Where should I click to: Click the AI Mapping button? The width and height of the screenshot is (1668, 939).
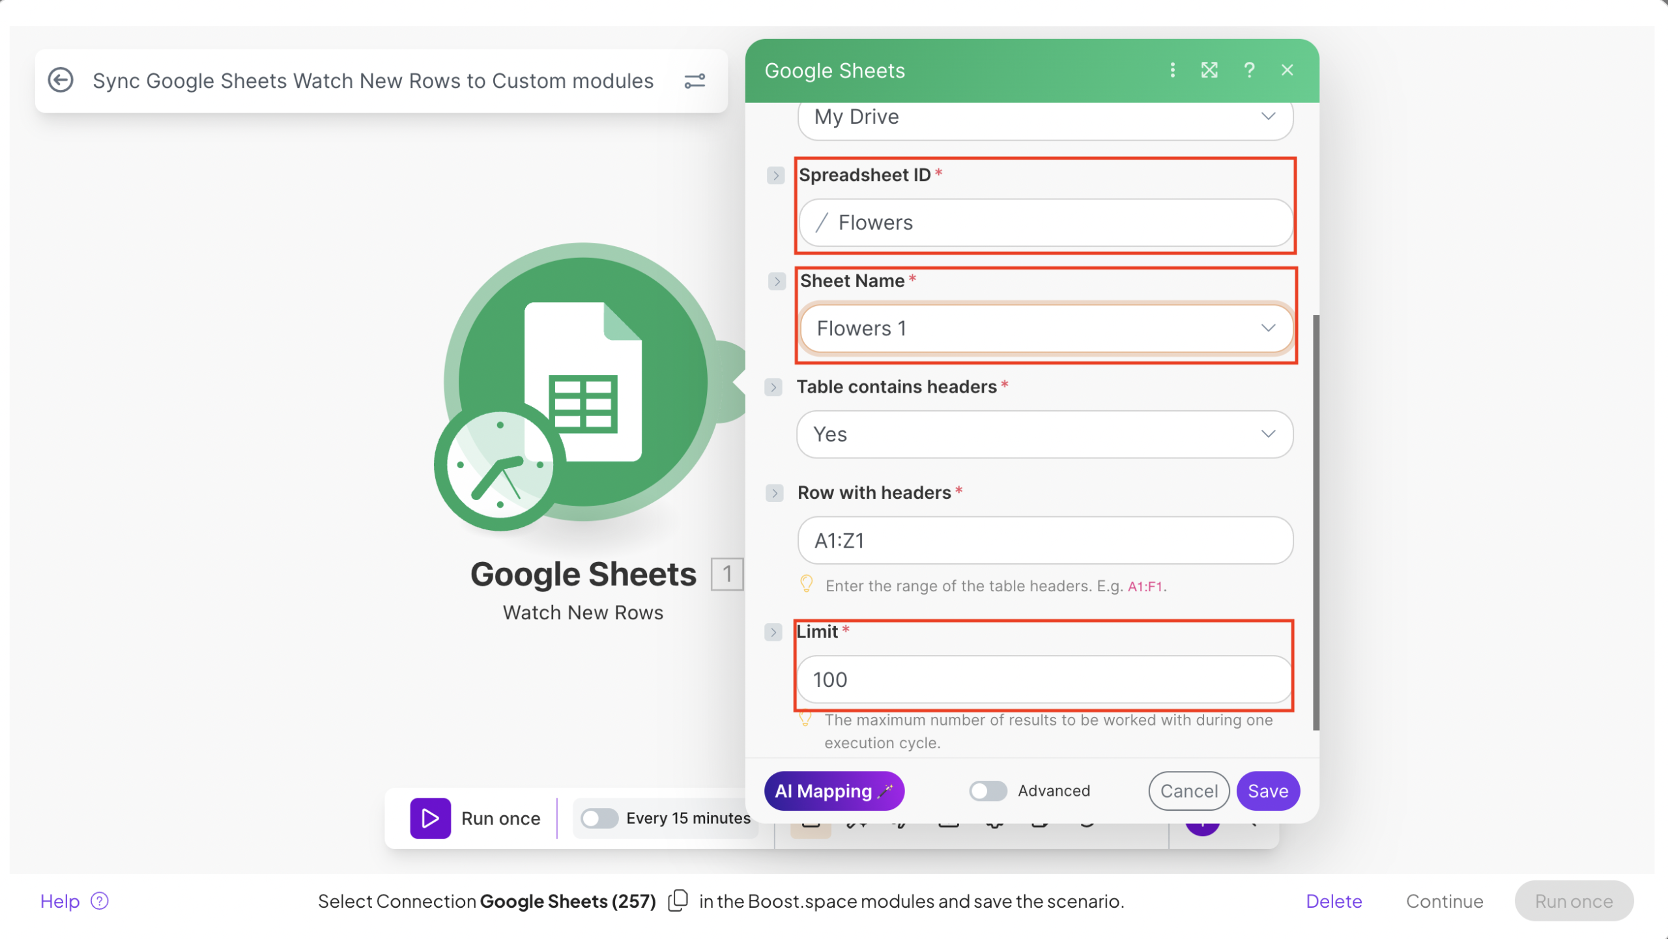point(833,791)
